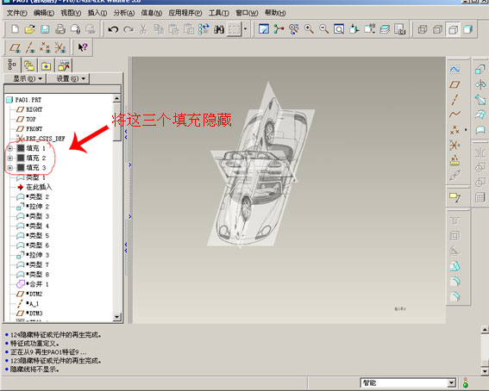
Task: Open the 分析 menu
Action: coord(124,13)
